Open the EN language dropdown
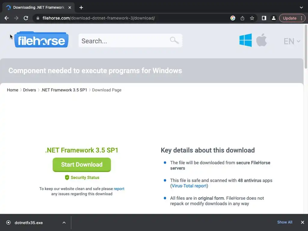Screen dimensions: 308x231 point(292,41)
